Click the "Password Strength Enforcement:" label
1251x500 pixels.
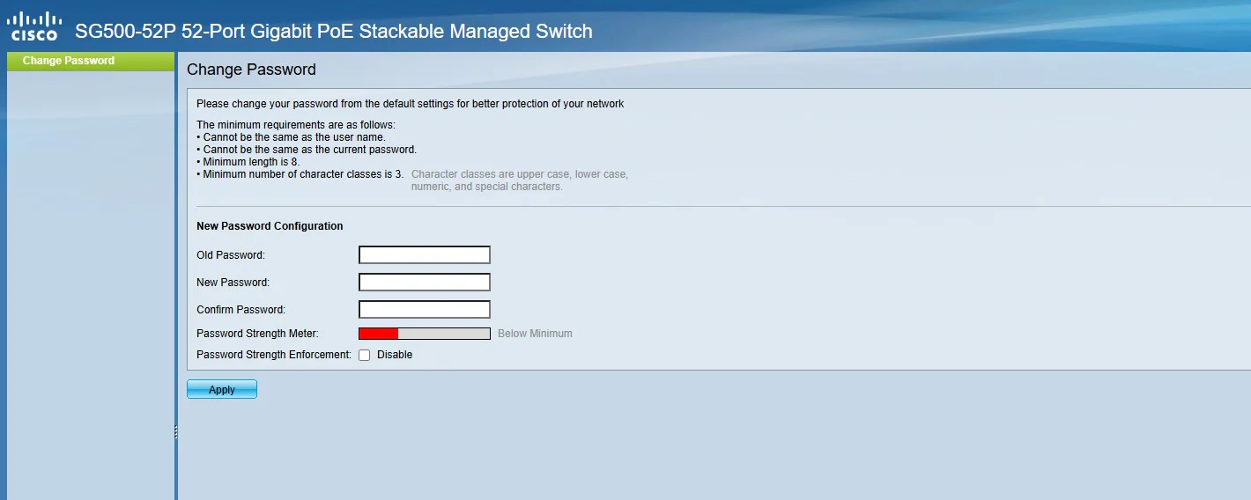point(274,355)
